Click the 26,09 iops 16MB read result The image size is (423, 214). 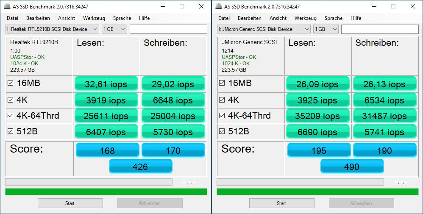coord(317,83)
